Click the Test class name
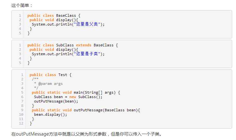236x140 pixels. point(62,75)
